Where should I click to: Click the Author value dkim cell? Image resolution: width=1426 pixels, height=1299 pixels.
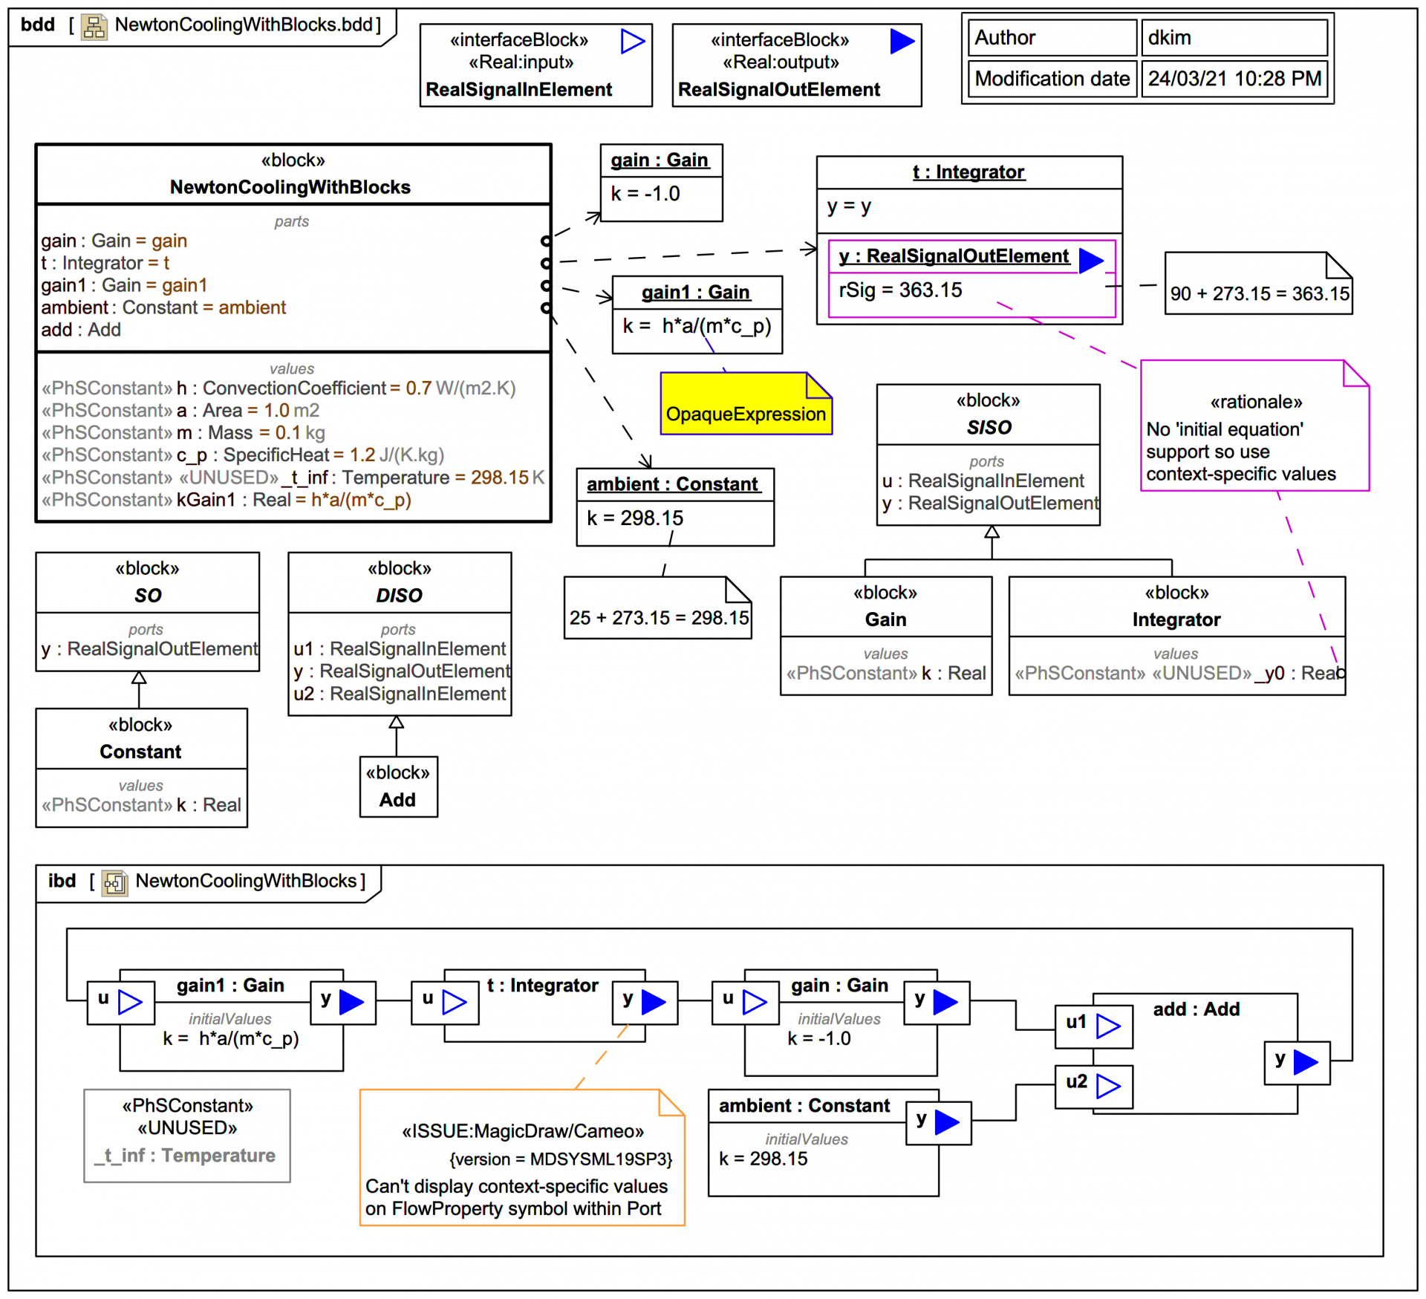pos(1234,38)
